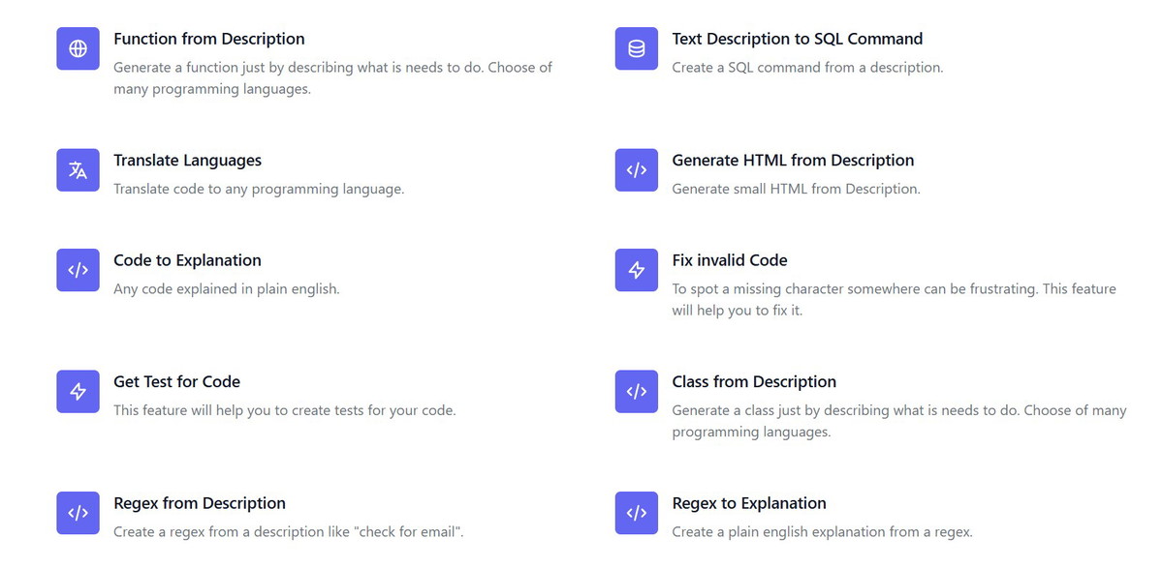This screenshot has height=568, width=1163.
Task: Click the code icon beside Code to Explanation
Action: click(x=78, y=270)
